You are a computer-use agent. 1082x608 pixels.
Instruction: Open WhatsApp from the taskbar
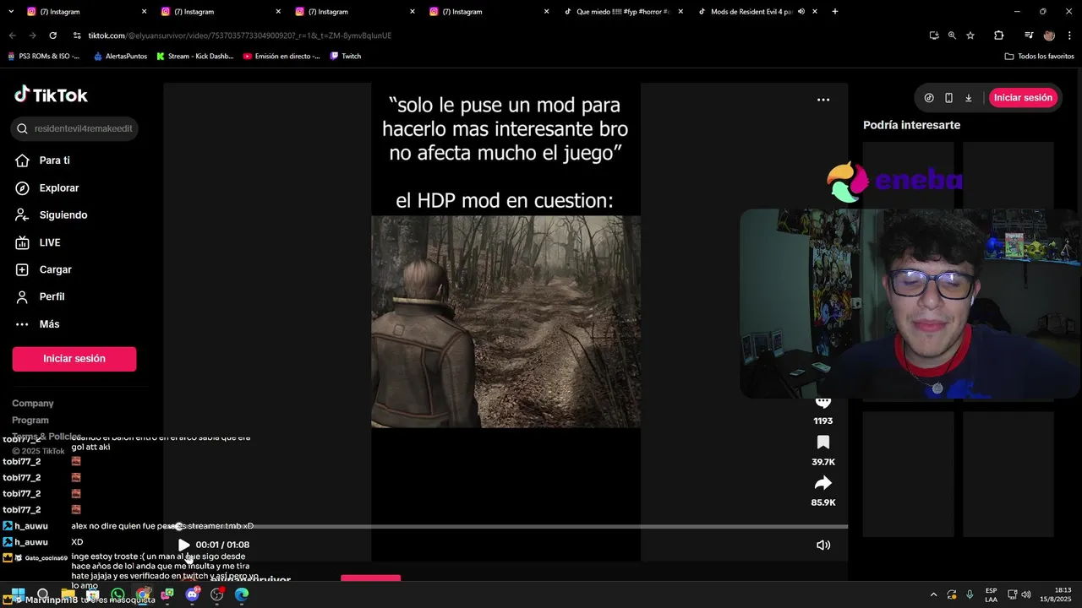tap(117, 594)
